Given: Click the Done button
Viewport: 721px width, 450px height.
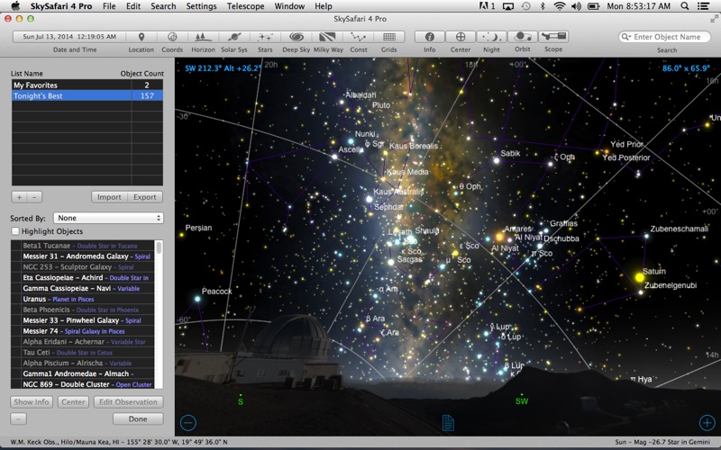Looking at the screenshot, I should 138,418.
